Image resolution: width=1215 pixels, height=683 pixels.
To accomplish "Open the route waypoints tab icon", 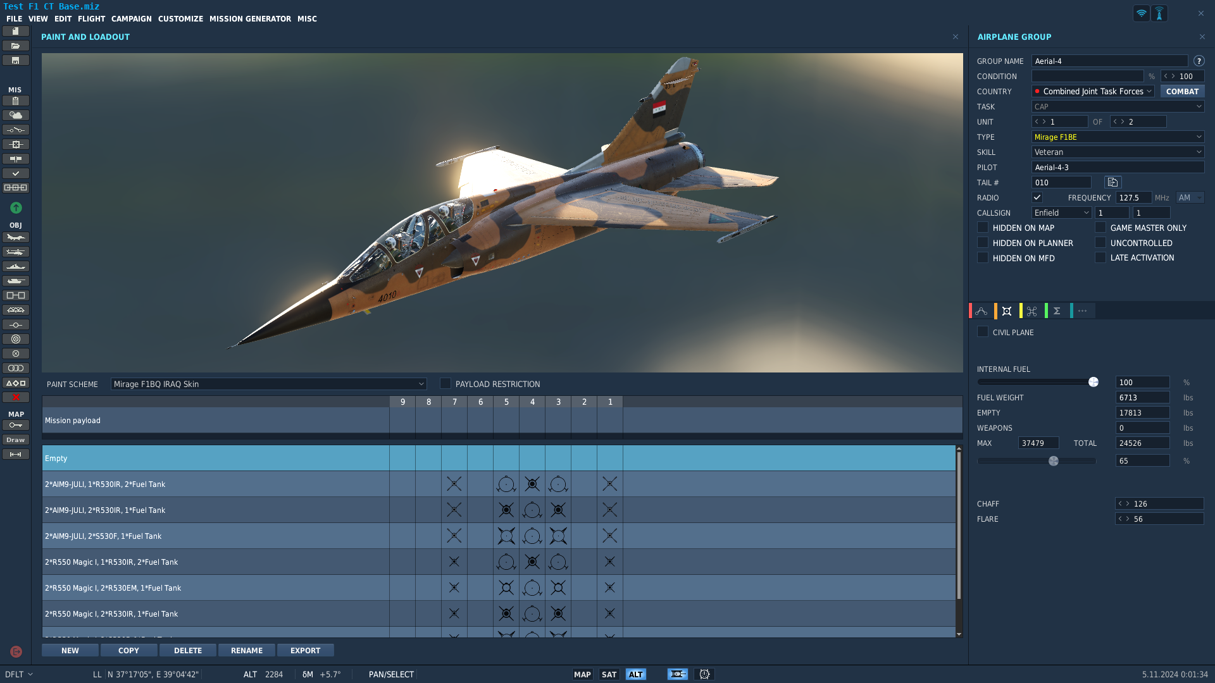I will click(x=981, y=311).
